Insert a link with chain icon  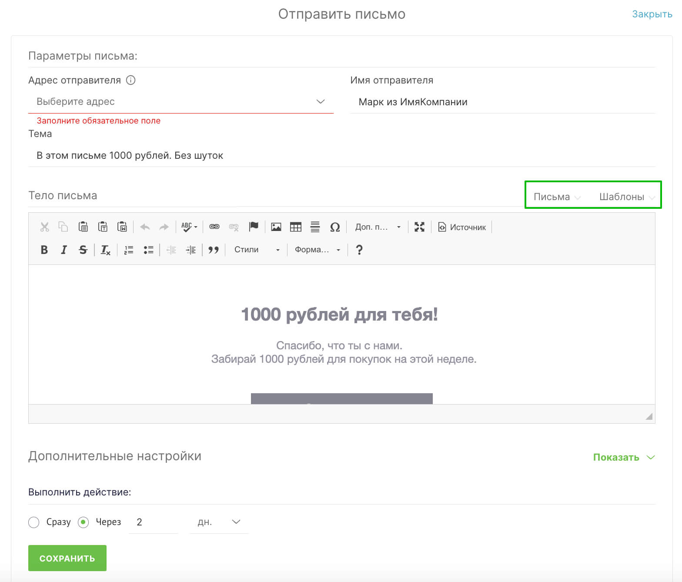pos(214,227)
